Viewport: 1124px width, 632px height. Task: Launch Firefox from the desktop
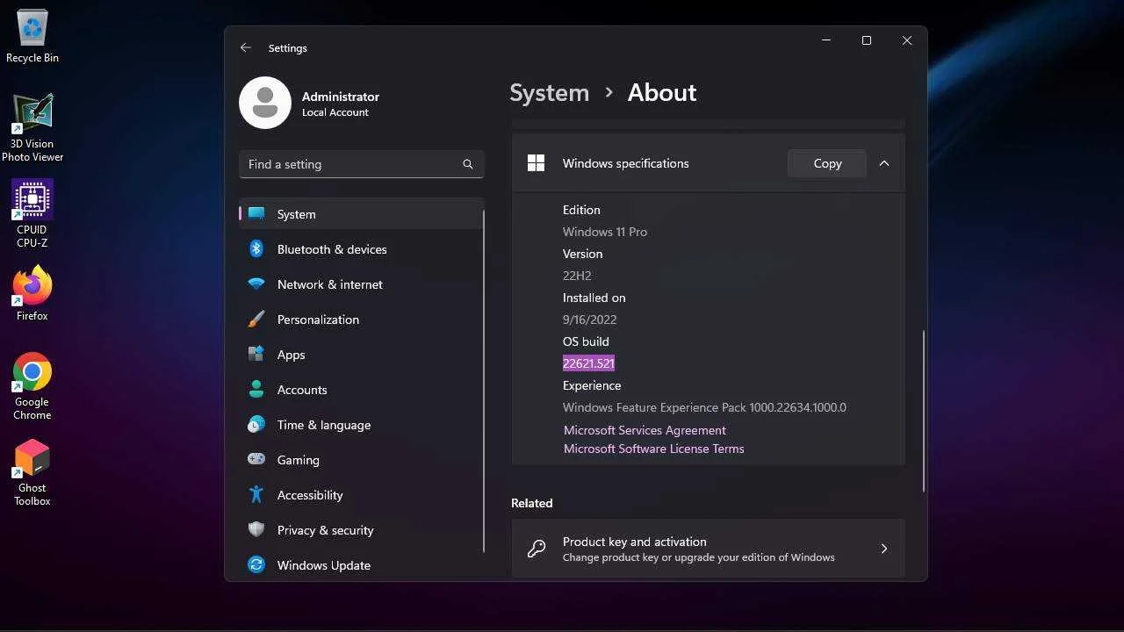coord(32,293)
